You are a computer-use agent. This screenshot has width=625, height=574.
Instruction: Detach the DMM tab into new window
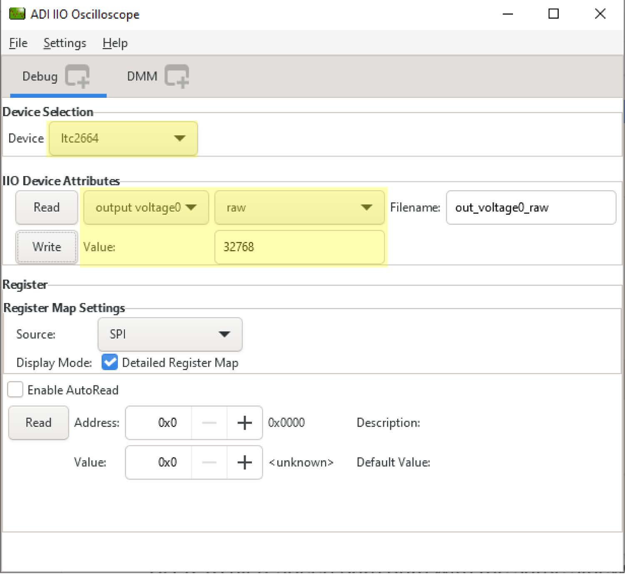[x=177, y=77]
